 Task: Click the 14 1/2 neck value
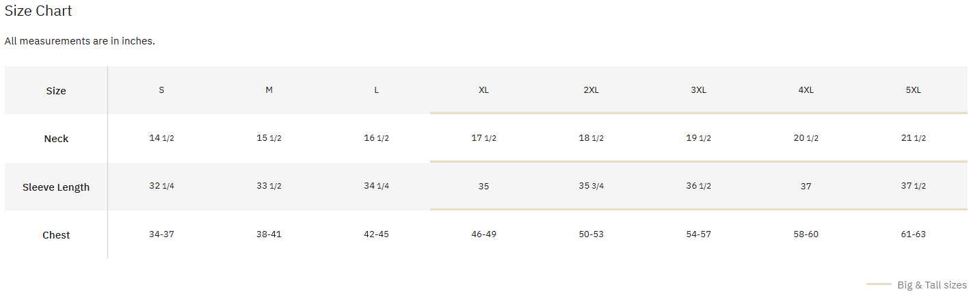(x=161, y=138)
